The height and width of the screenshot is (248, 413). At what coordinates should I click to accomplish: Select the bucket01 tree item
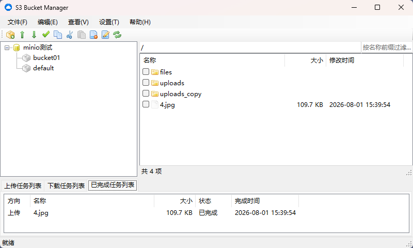[46, 58]
